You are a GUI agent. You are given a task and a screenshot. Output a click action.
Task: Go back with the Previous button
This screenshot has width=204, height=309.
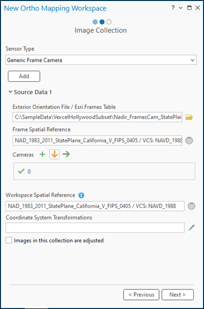tap(141, 294)
